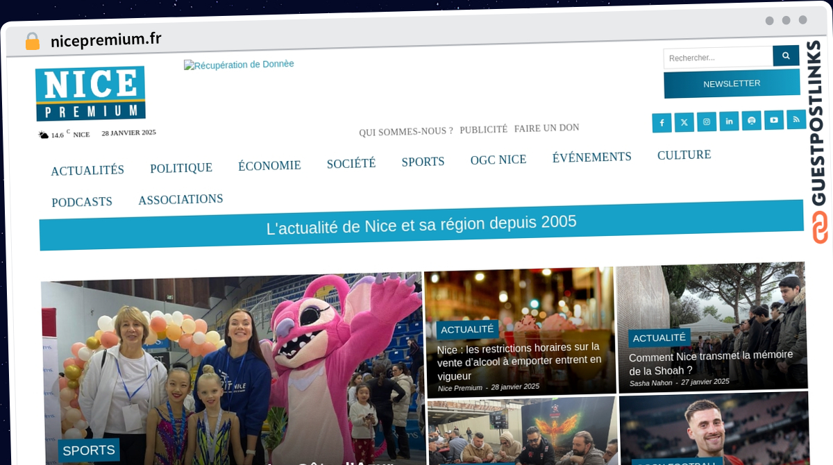Click the 28 janvier 2025 header date
Screen dimensions: 833x465
pyautogui.click(x=129, y=133)
